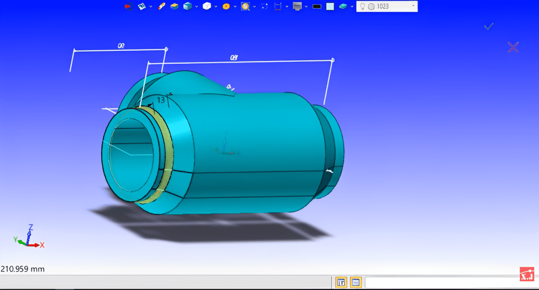The image size is (539, 290).
Task: Confirm with the green checkmark button
Action: click(488, 27)
